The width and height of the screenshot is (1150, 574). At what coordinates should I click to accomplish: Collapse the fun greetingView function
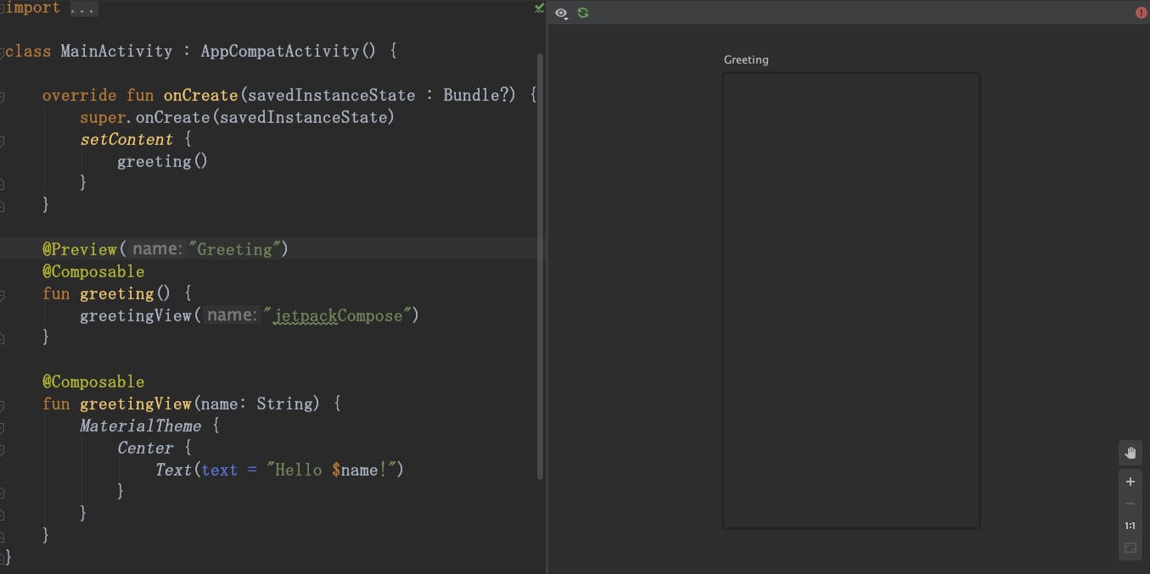[3, 404]
